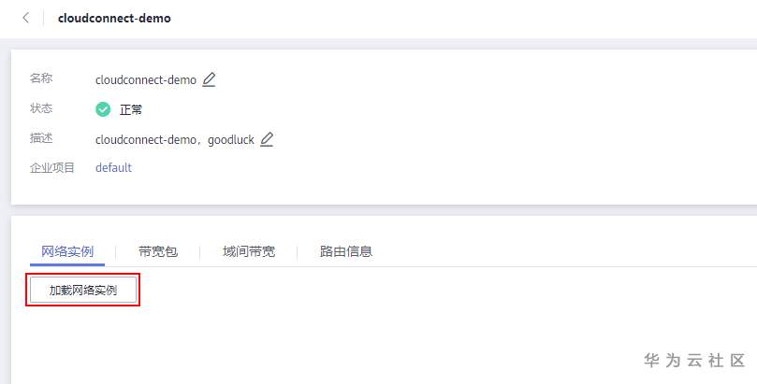Click the 华为云社区 watermark text
The width and height of the screenshot is (757, 384).
click(694, 361)
